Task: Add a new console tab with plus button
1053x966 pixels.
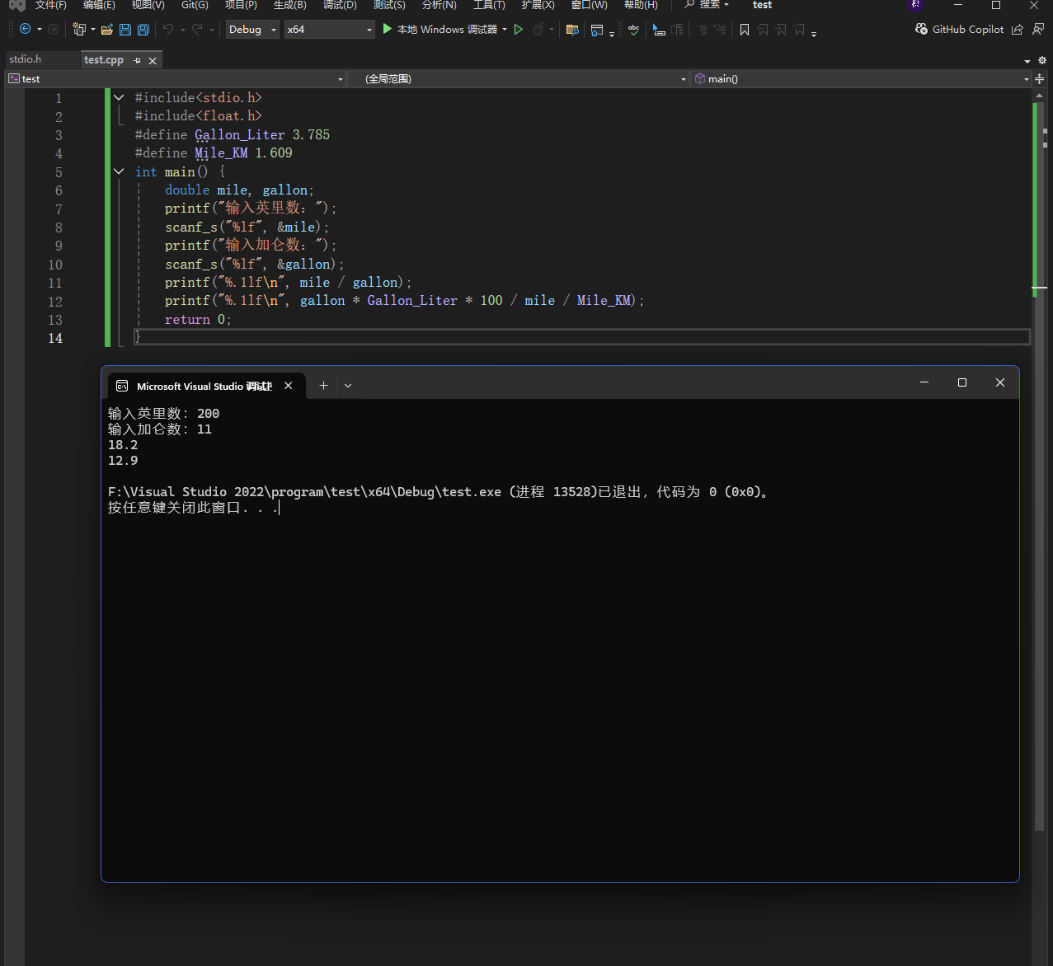Action: pos(323,385)
